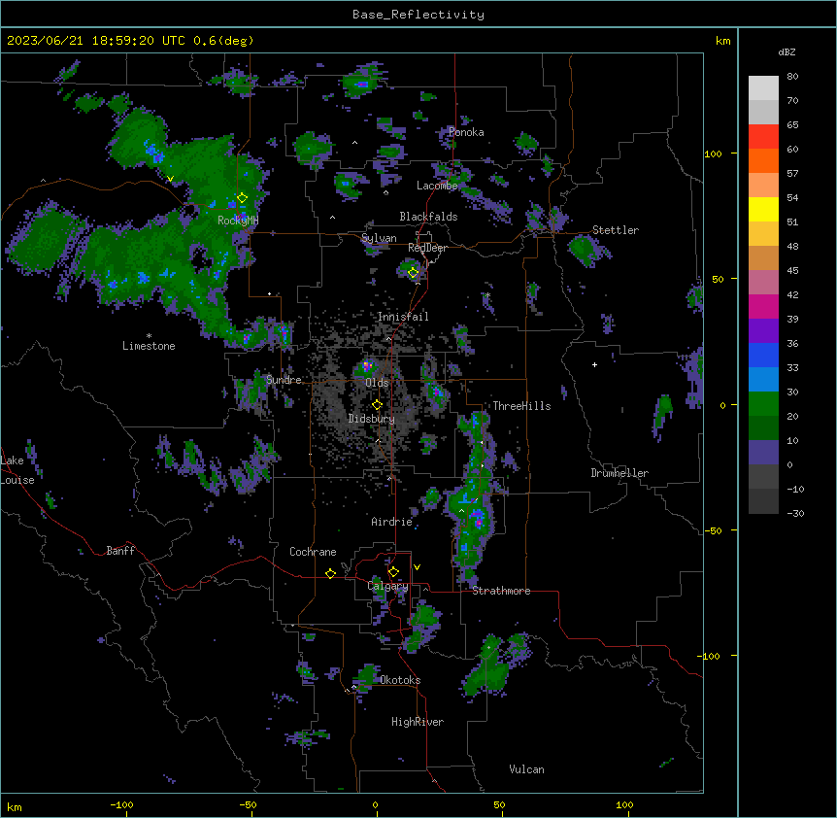Select the Banff label
Viewport: 837px width, 818px height.
[x=120, y=551]
